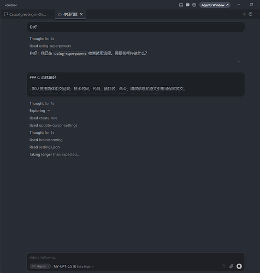
Task: Restore the vcmtool window size
Action: coord(251,5)
